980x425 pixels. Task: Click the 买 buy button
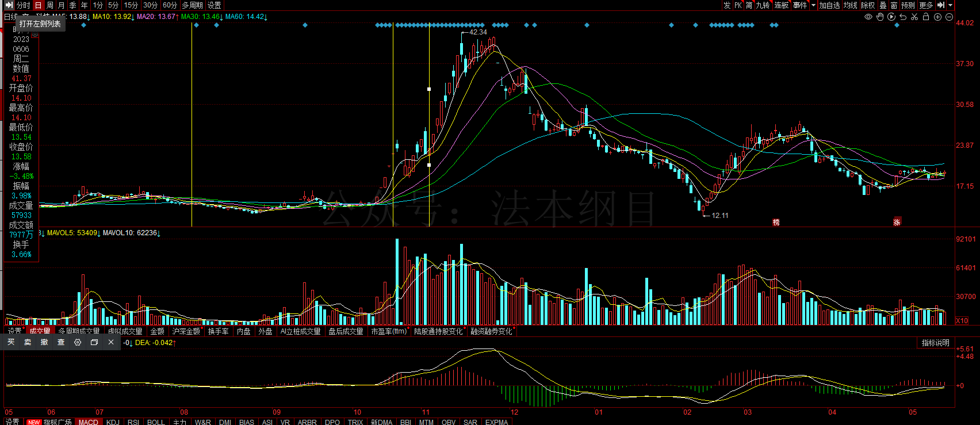[11, 342]
